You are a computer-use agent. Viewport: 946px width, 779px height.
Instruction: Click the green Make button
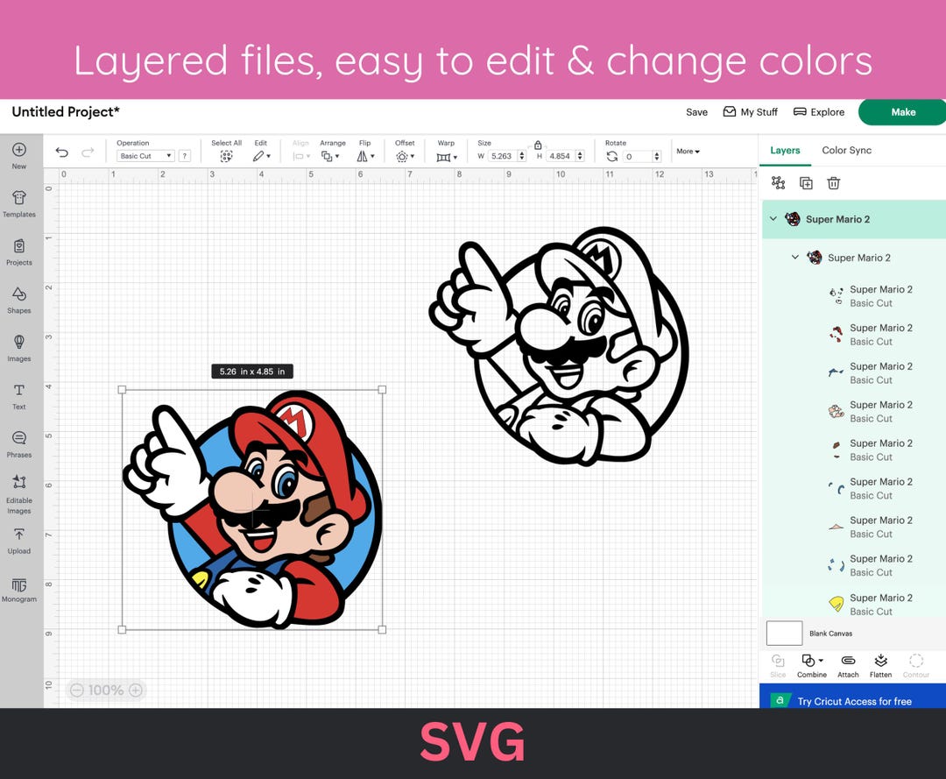(x=902, y=112)
